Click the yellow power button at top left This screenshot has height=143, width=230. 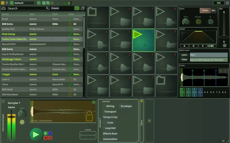[x=3, y=3]
